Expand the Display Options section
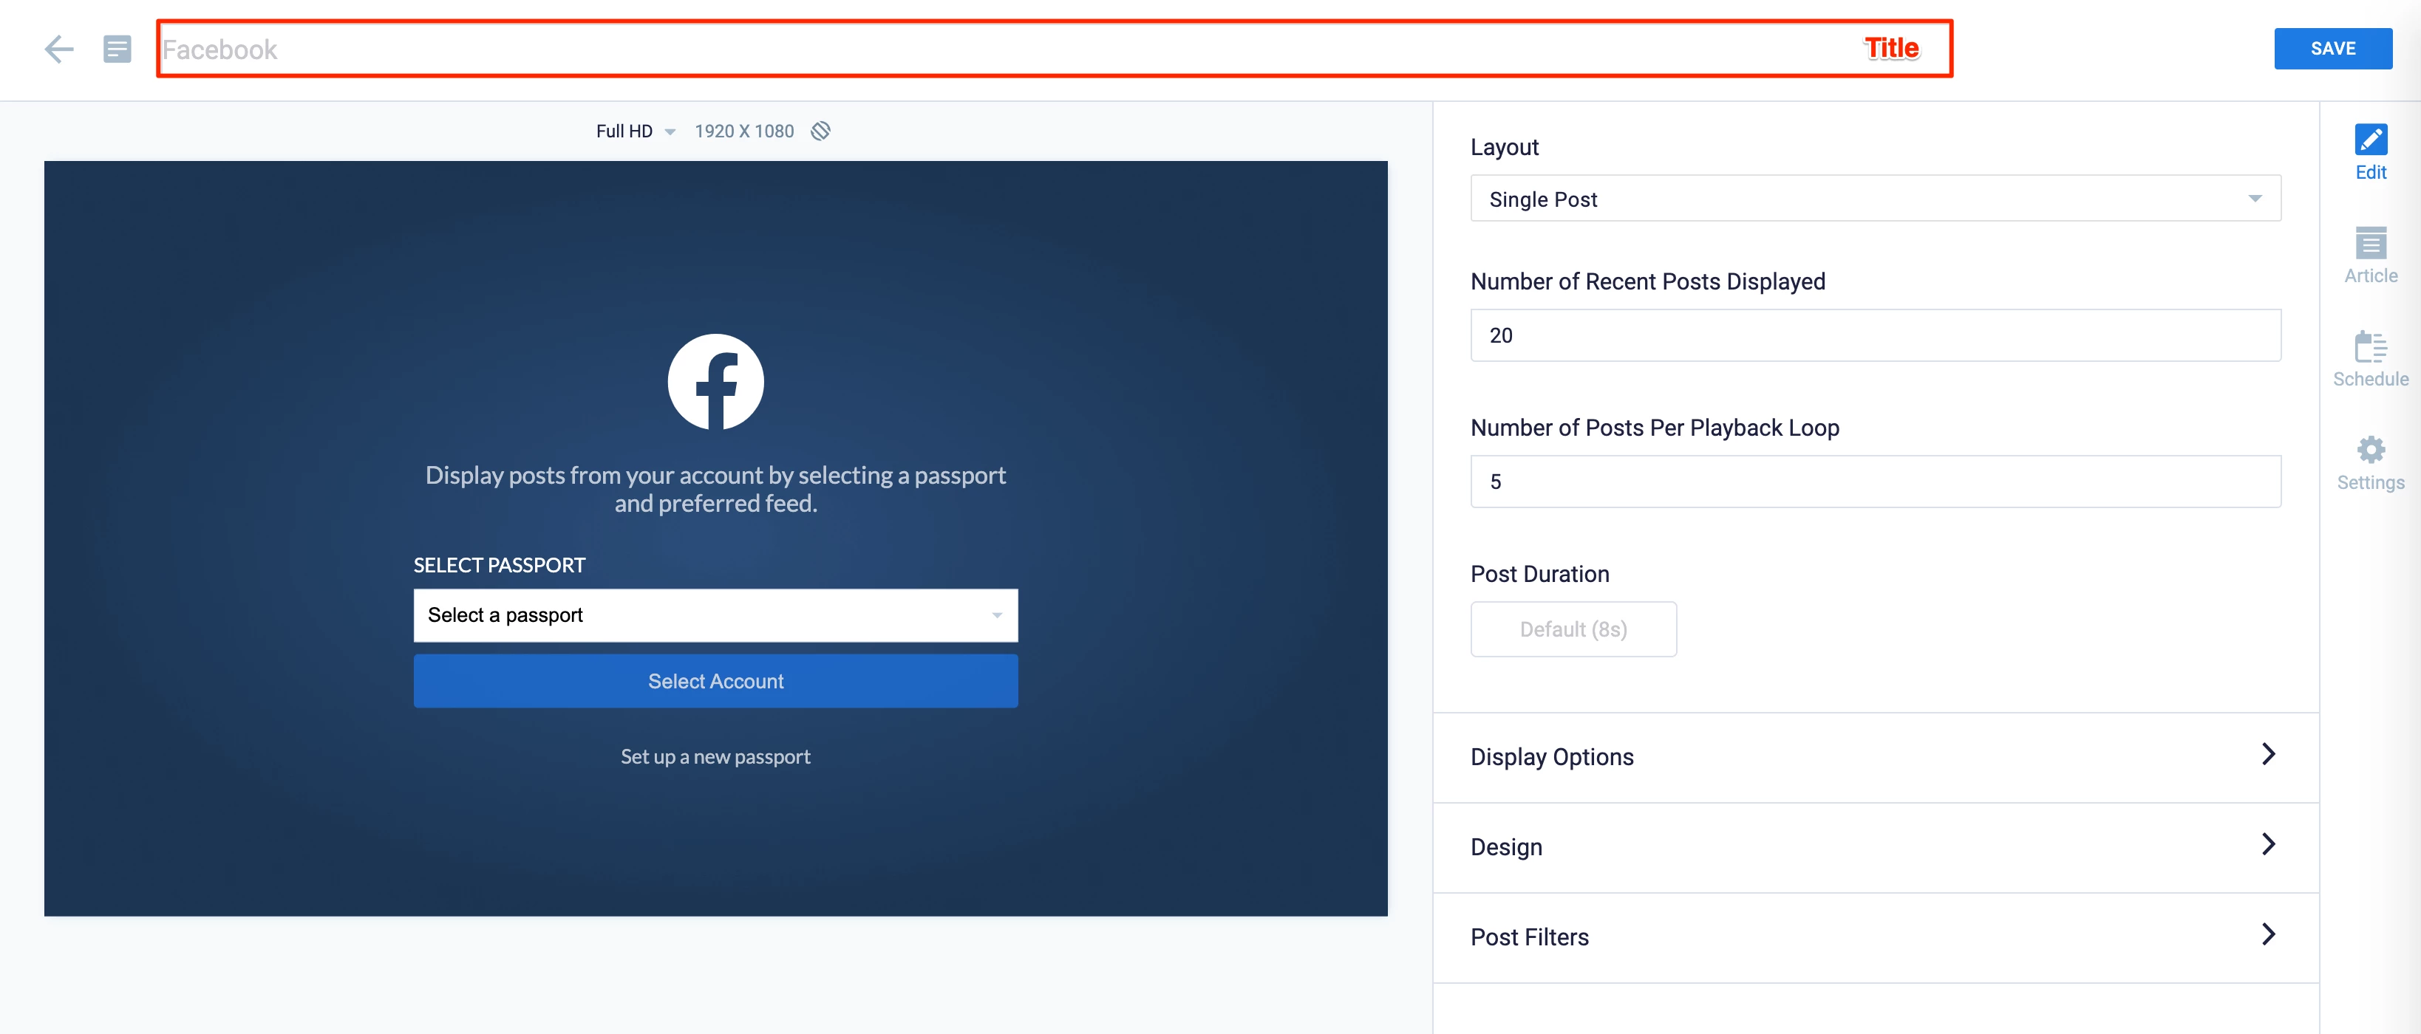The width and height of the screenshot is (2421, 1034). click(x=1874, y=757)
